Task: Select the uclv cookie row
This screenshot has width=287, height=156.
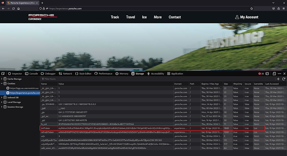Action: click(164, 136)
